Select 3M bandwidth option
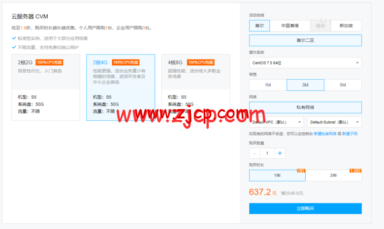 point(305,85)
